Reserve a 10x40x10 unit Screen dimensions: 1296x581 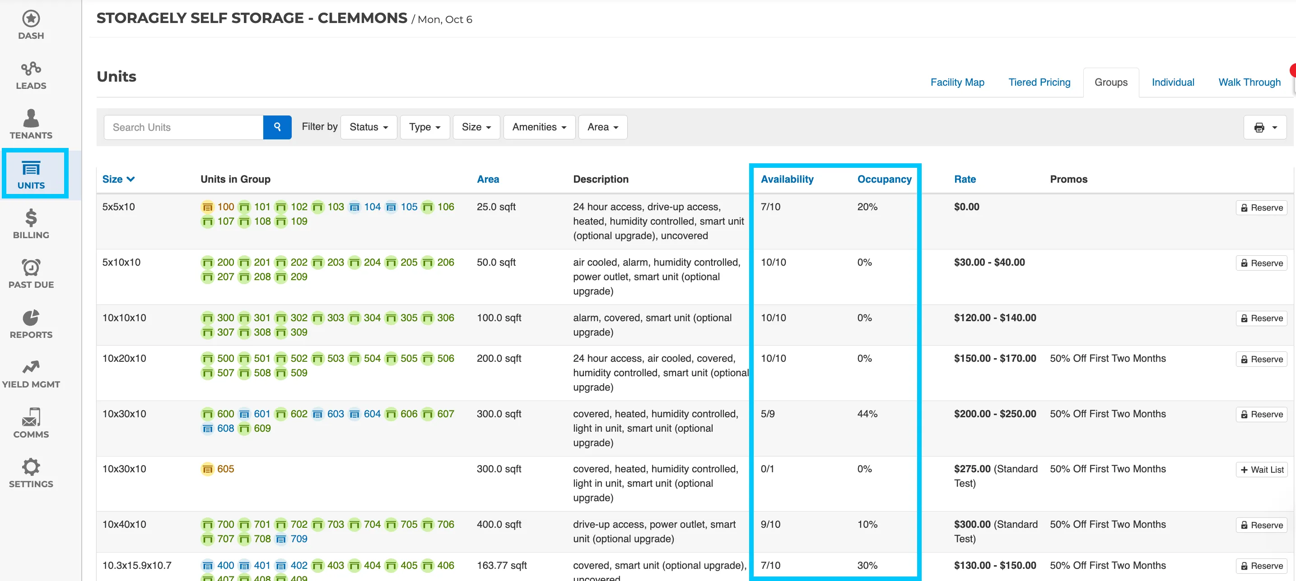pyautogui.click(x=1261, y=525)
